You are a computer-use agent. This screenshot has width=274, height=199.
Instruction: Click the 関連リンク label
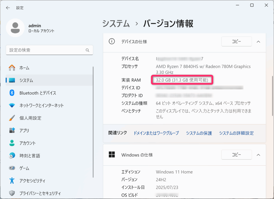coord(118,133)
